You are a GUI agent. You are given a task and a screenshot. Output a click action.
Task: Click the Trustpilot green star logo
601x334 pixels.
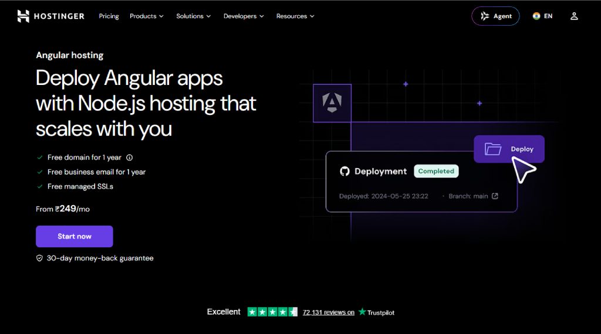(x=362, y=312)
